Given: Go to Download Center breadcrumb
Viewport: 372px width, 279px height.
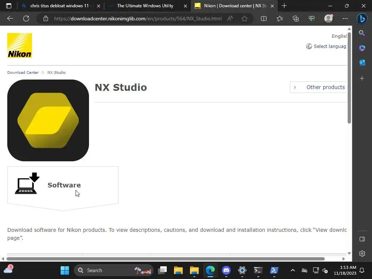Looking at the screenshot, I should point(23,72).
